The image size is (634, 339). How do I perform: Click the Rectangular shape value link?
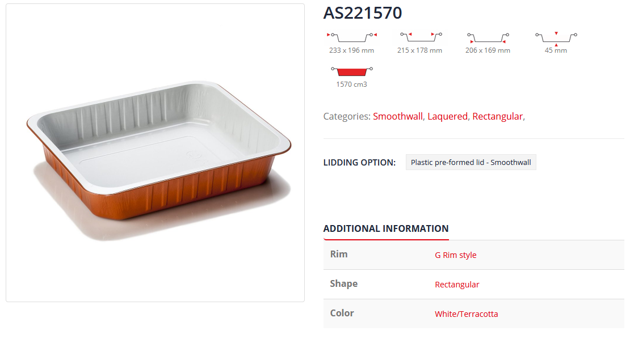point(457,285)
